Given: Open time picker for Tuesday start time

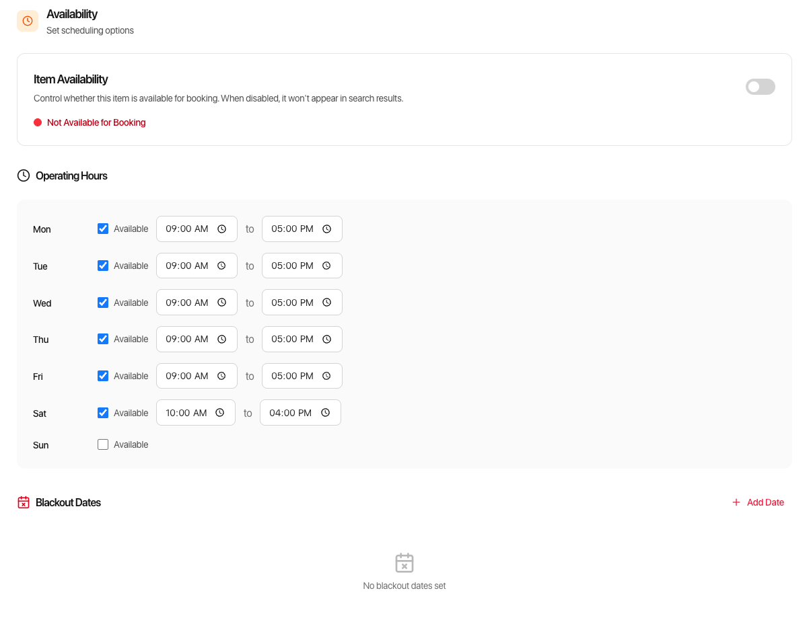Looking at the screenshot, I should click(x=221, y=266).
